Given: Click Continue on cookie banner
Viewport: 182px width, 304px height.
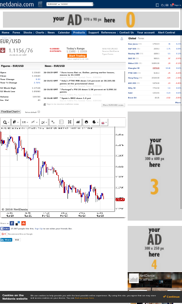Looking at the screenshot, I should point(171,297).
